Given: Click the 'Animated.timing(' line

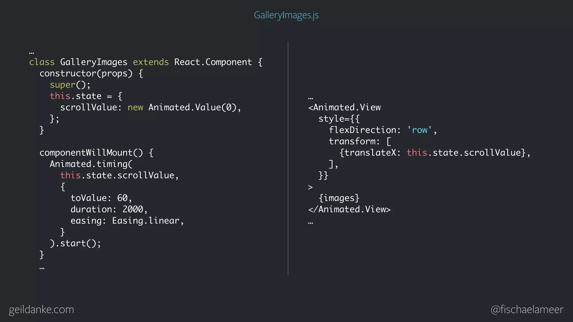Looking at the screenshot, I should pos(91,164).
